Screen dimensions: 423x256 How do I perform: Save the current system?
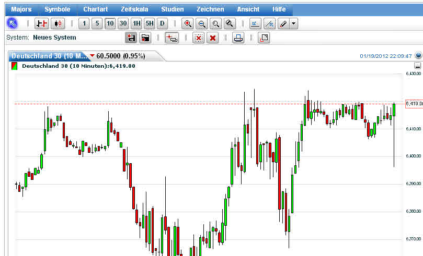point(131,38)
